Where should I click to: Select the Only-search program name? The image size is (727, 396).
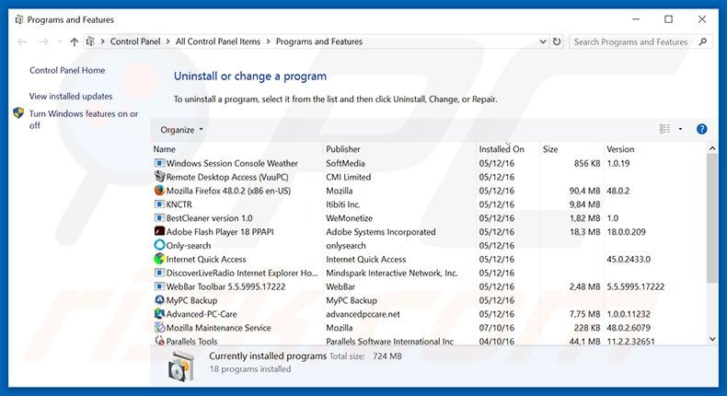189,246
